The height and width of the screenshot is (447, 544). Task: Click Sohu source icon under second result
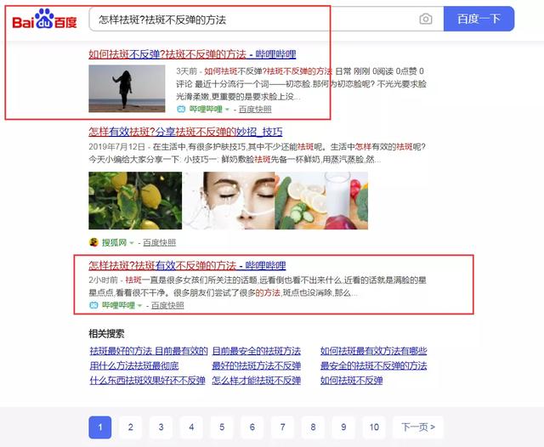[93, 243]
